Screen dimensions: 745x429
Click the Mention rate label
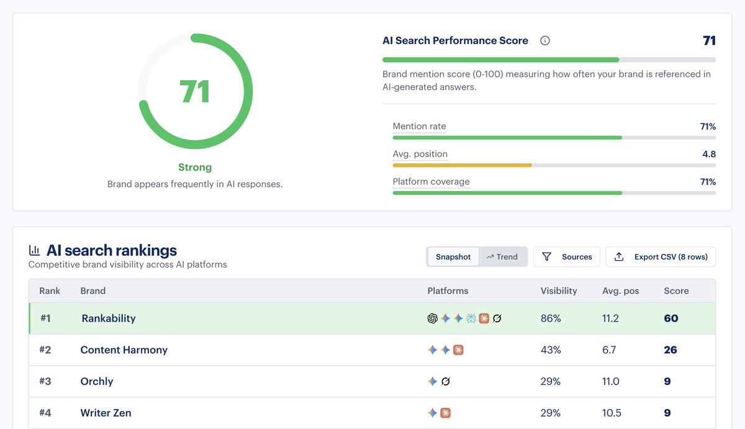click(419, 126)
